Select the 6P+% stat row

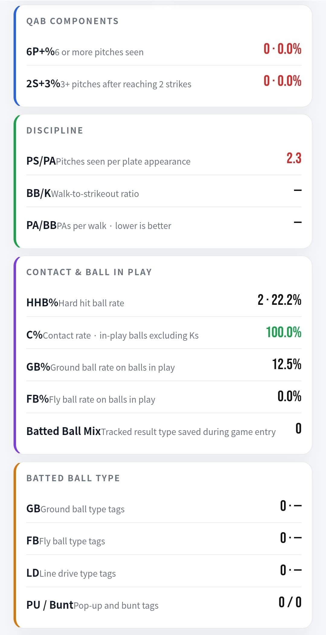tap(163, 51)
